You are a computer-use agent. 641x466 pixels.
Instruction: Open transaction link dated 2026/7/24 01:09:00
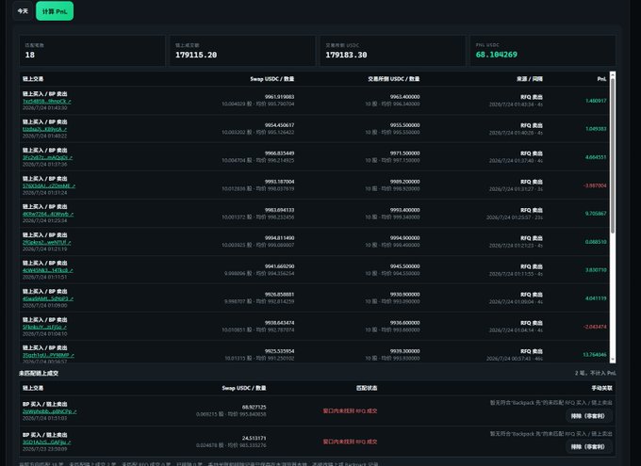click(x=48, y=298)
